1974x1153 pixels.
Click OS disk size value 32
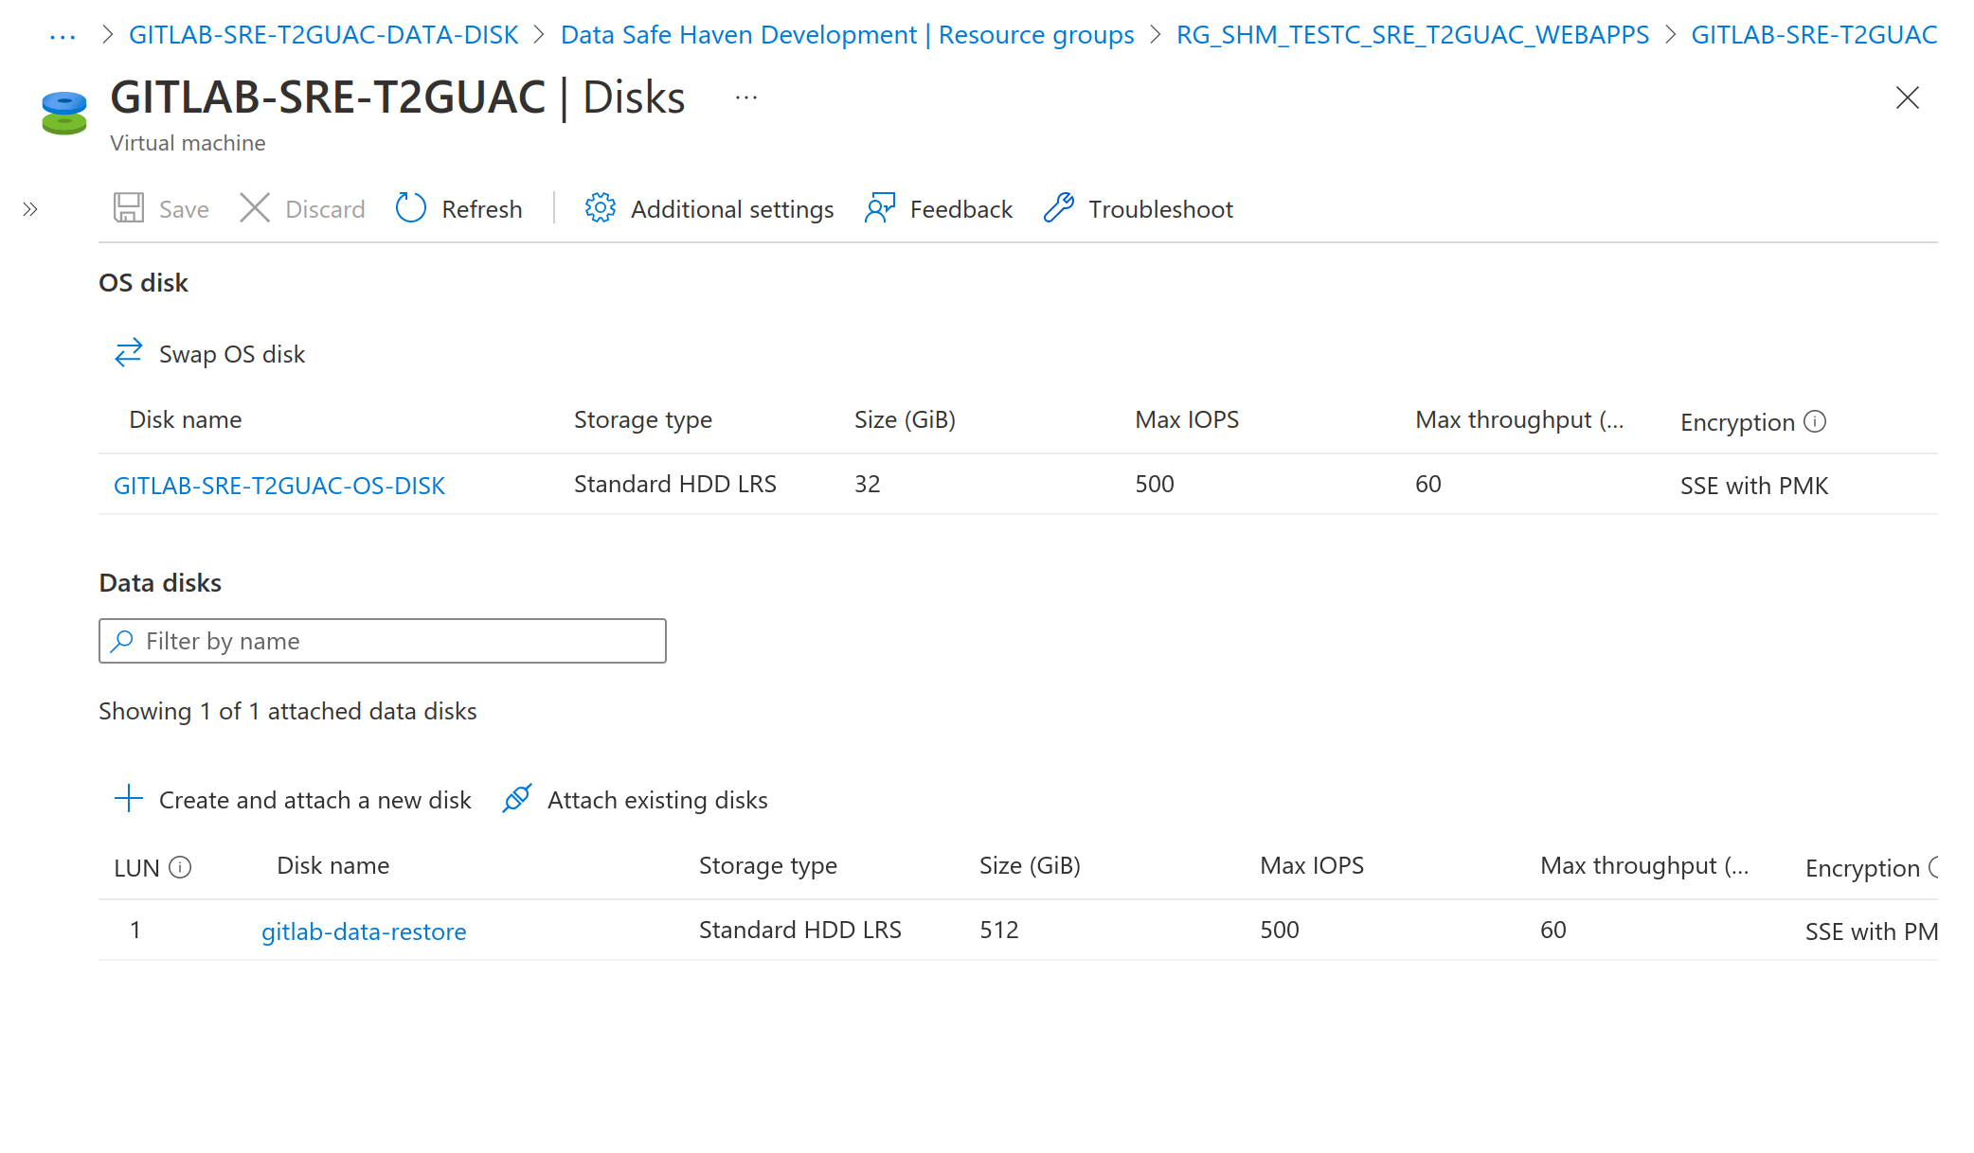pos(868,484)
